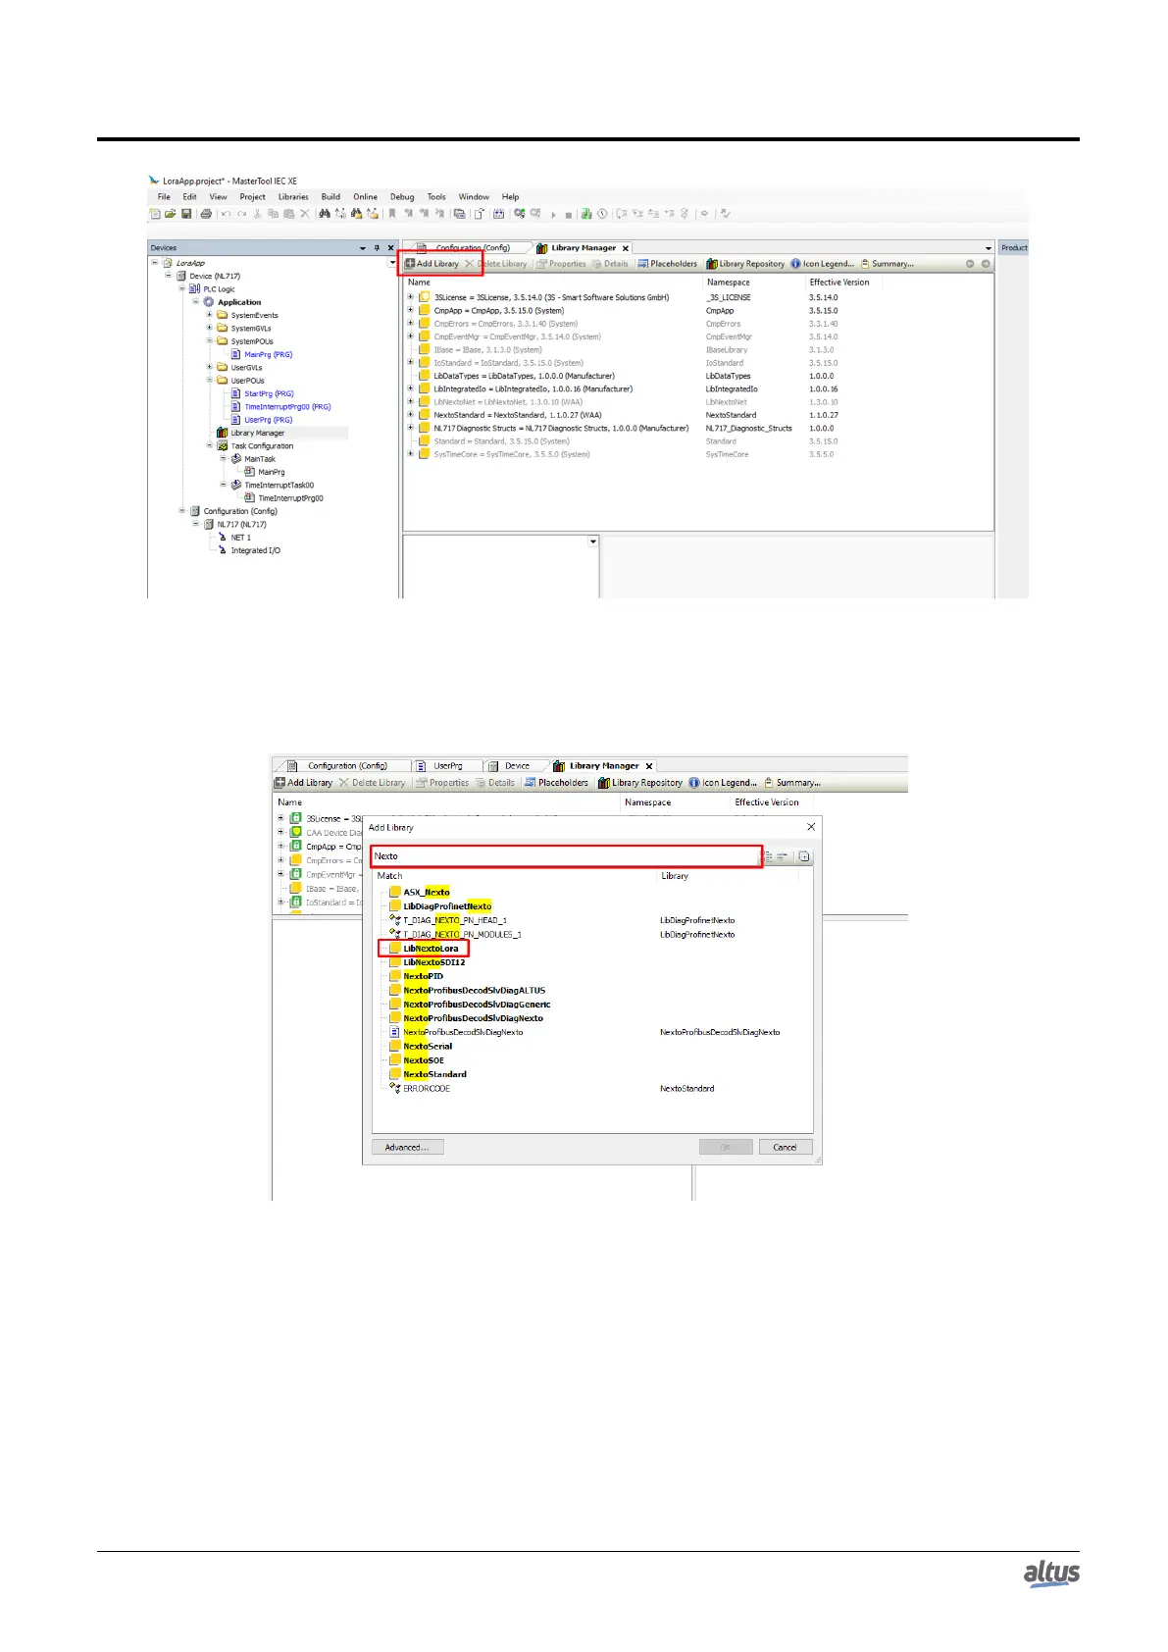
Task: Open StartPrg (PRG) in the device tree
Action: 269,393
